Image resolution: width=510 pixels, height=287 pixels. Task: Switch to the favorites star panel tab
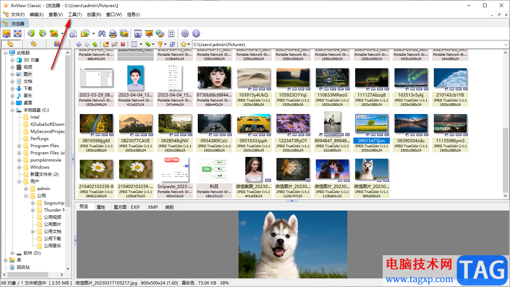(x=34, y=44)
